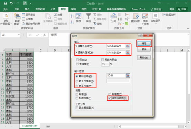Click range selector for Y input range
The height and width of the screenshot is (129, 191).
[x=128, y=46]
